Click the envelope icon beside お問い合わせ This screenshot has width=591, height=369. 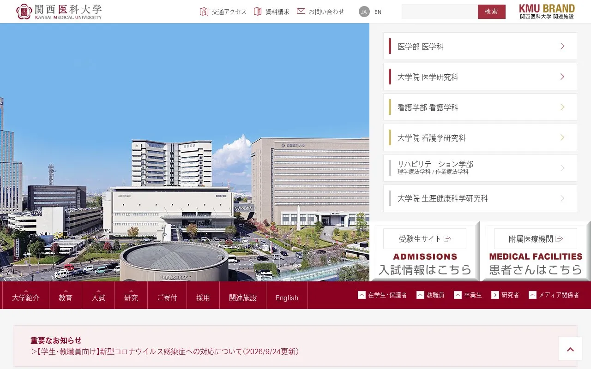coord(301,11)
